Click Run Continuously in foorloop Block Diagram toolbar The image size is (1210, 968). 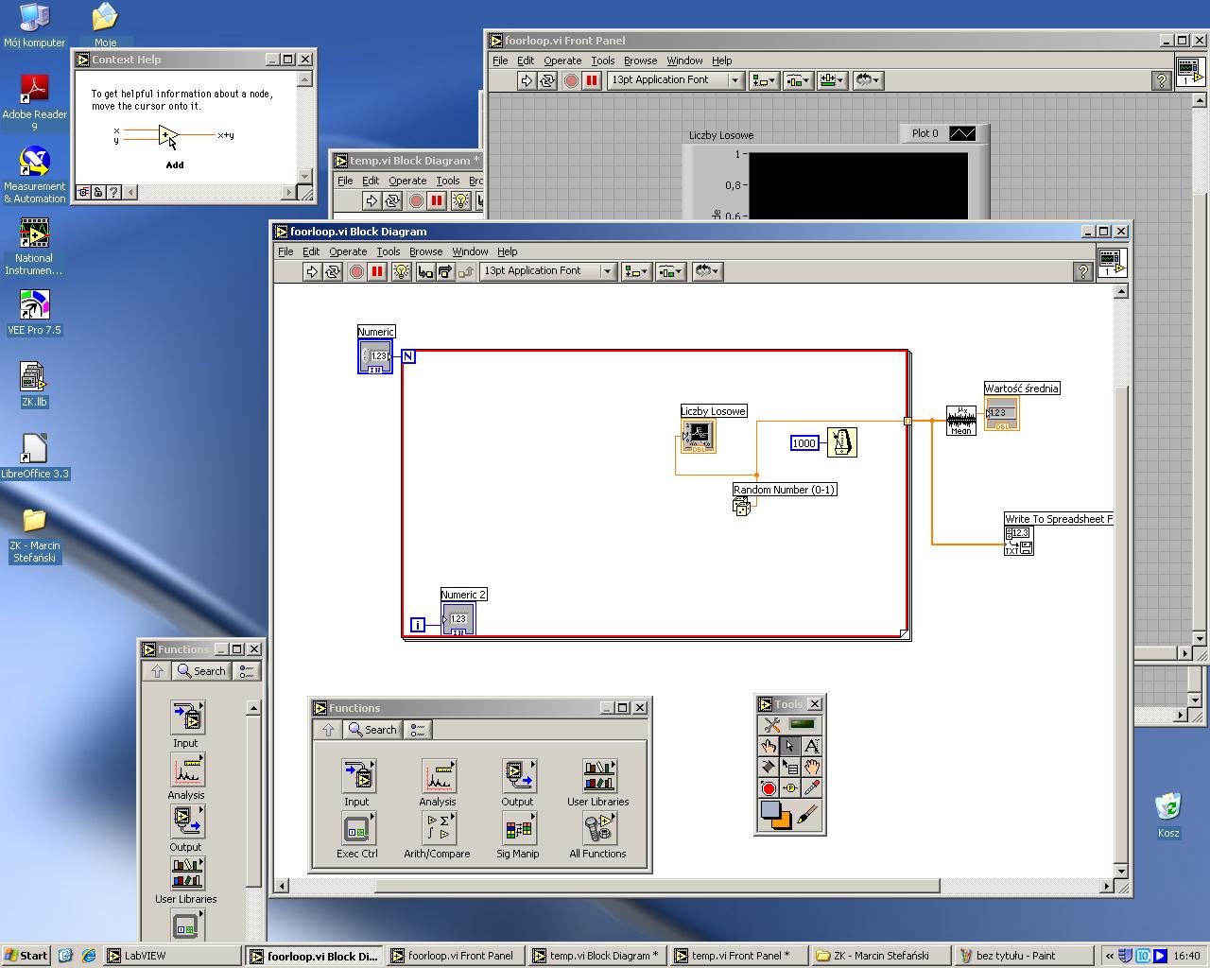tap(333, 272)
